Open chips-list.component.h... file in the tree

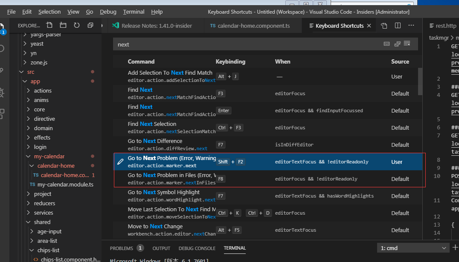70,259
